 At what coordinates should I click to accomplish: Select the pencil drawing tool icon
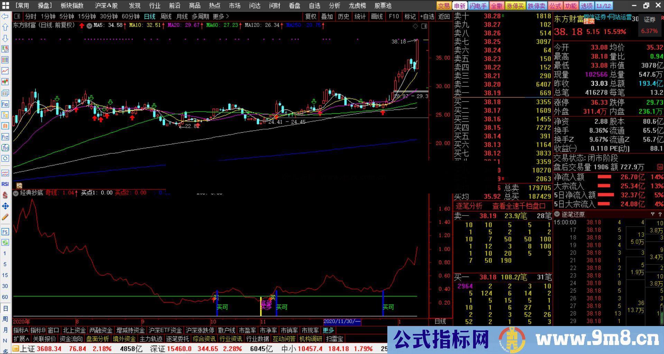click(5, 217)
